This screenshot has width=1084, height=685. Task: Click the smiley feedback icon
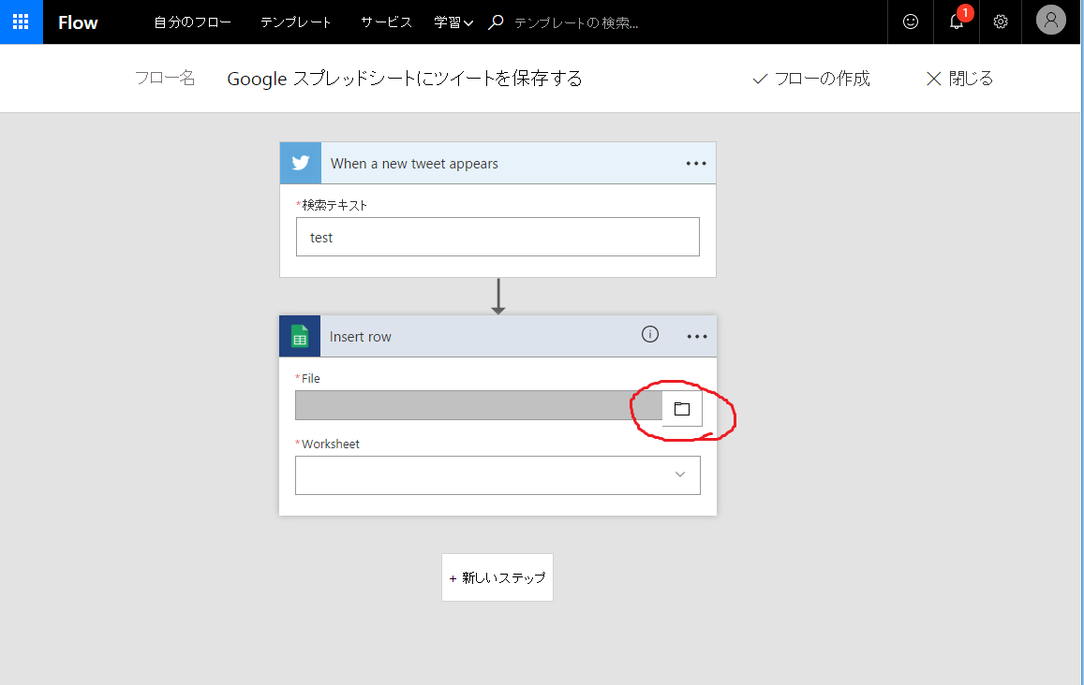coord(911,22)
